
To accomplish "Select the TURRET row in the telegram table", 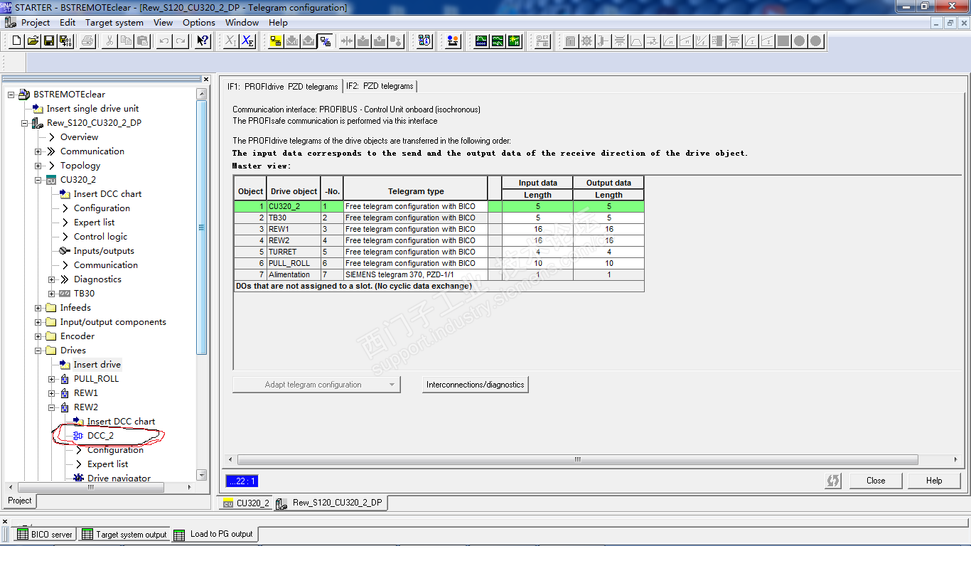I will click(x=439, y=252).
